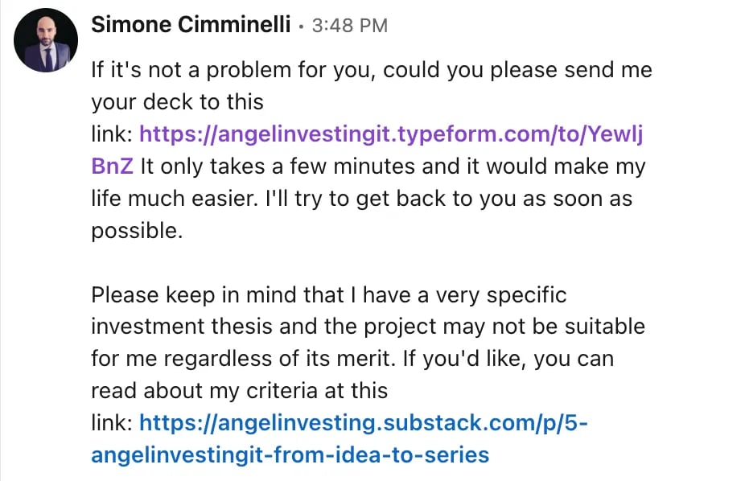Click the "your deck to this" text line
The height and width of the screenshot is (481, 745).
click(177, 102)
